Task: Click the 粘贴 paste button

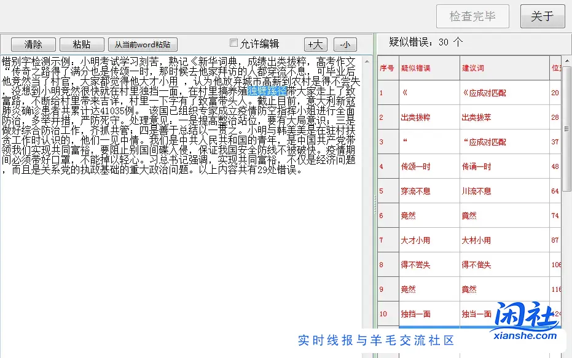Action: [82, 44]
